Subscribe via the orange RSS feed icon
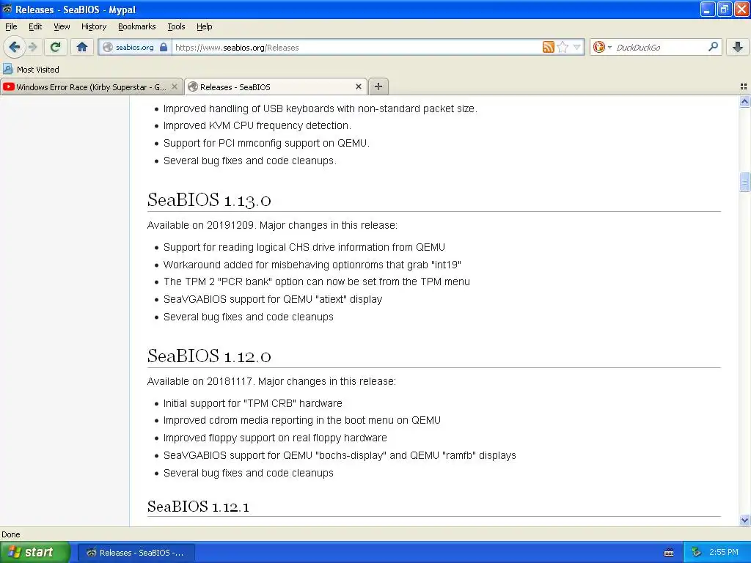The width and height of the screenshot is (751, 563). (x=548, y=47)
